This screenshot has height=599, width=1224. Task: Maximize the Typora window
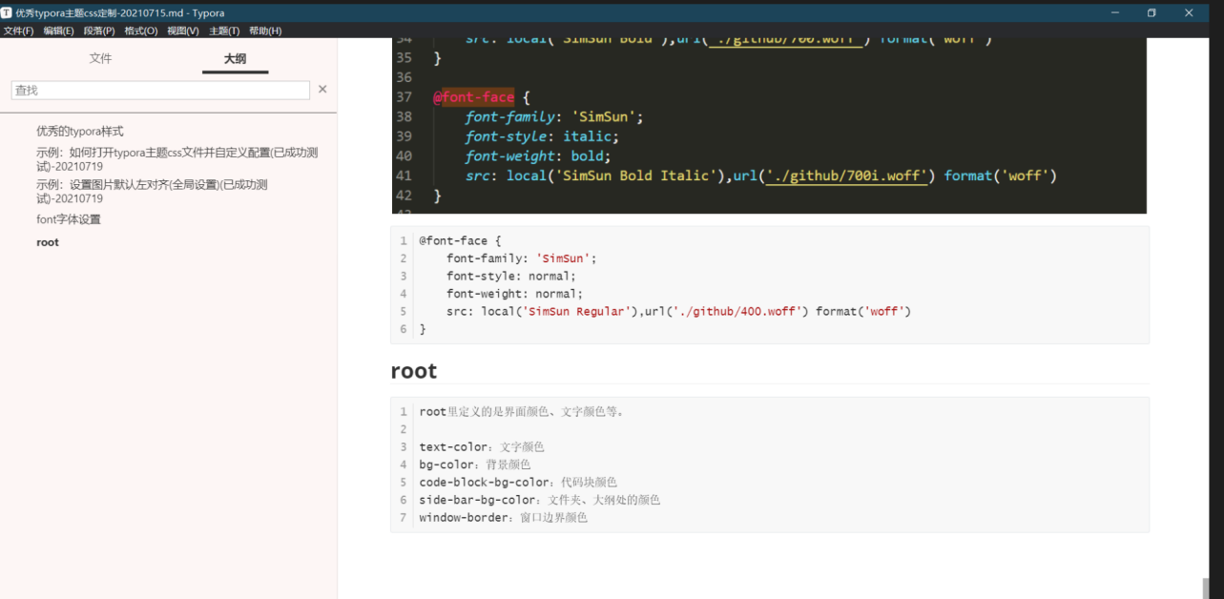tap(1151, 12)
